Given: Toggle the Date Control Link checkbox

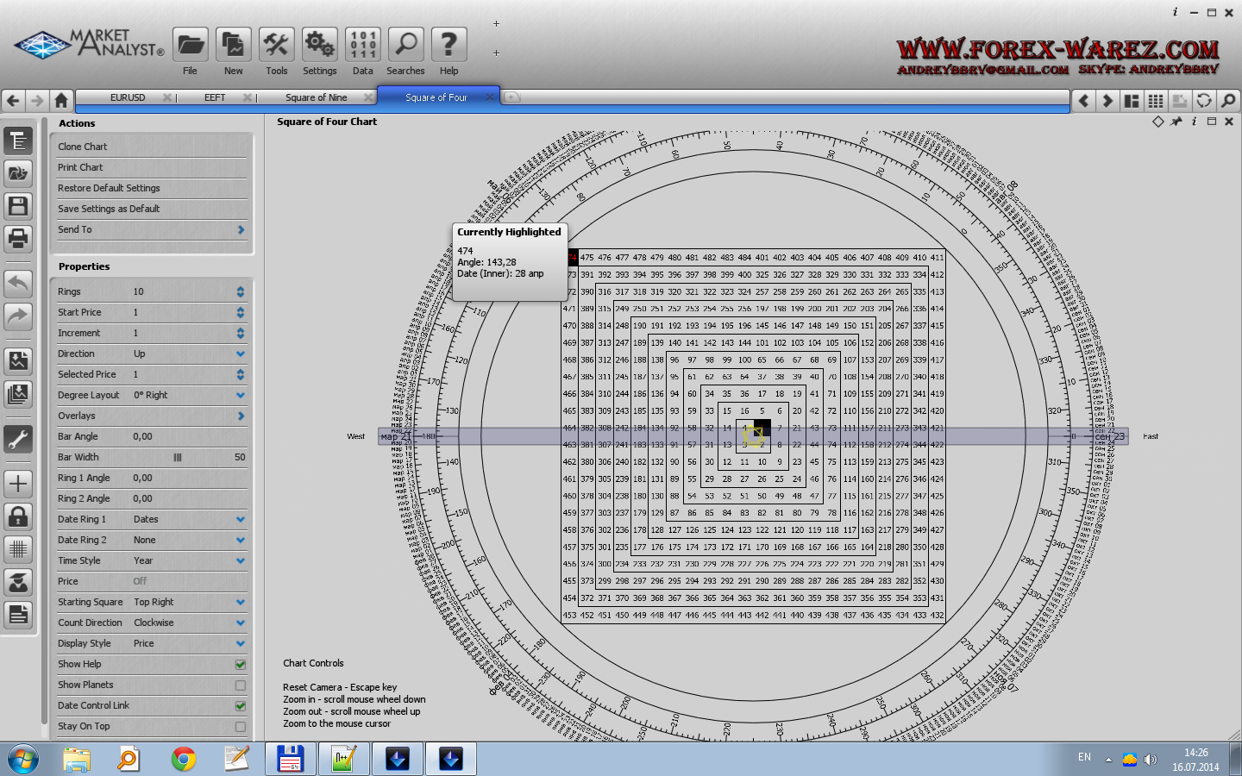Looking at the screenshot, I should [241, 706].
